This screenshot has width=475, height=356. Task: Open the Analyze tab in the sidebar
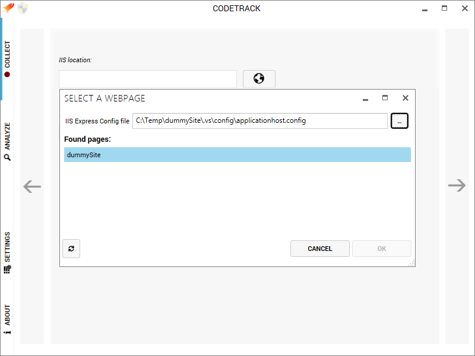click(x=7, y=141)
